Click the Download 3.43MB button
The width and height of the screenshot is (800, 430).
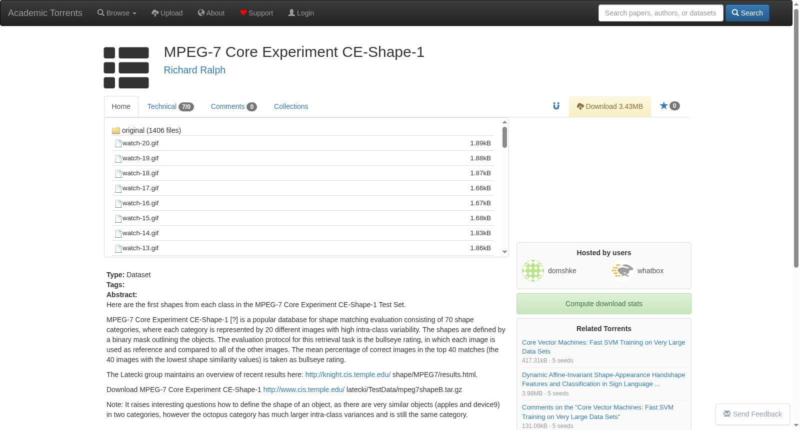coord(610,106)
